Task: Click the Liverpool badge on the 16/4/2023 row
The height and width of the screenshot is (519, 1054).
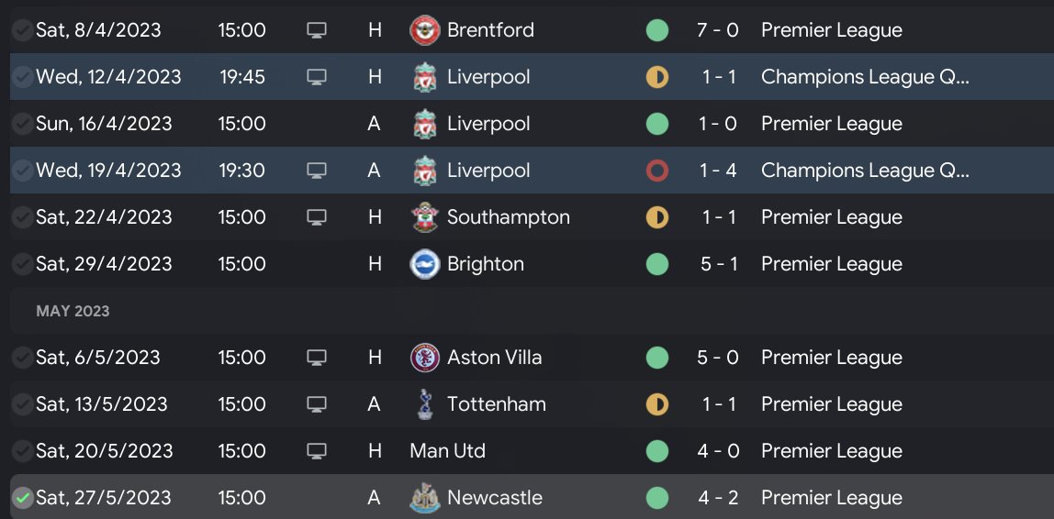Action: coord(424,124)
